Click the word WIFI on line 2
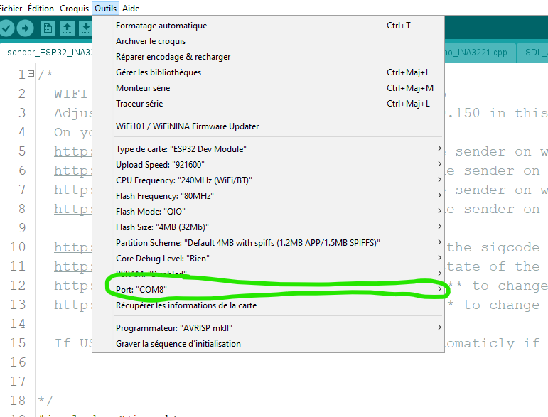The width and height of the screenshot is (548, 417). click(x=70, y=94)
